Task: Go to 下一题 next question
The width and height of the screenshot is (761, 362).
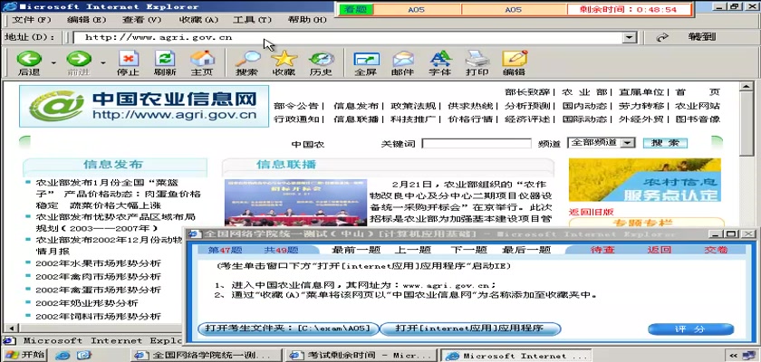Action: coord(468,250)
